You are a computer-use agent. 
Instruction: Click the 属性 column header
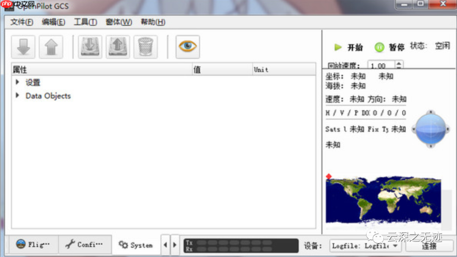102,70
